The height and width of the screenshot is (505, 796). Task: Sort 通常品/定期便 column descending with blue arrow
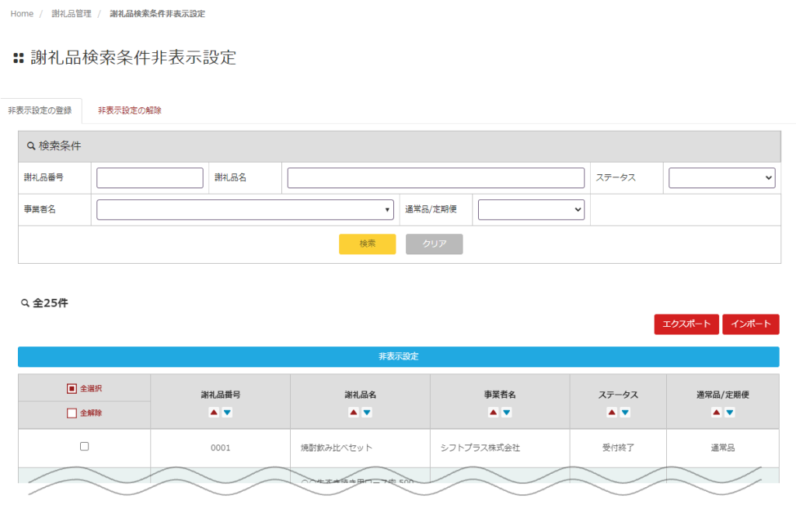point(730,412)
